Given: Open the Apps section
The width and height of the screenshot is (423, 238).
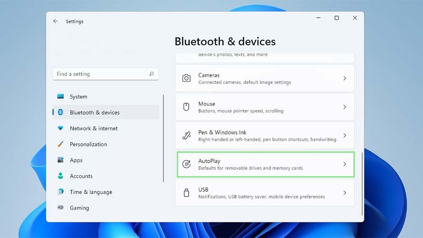Looking at the screenshot, I should pyautogui.click(x=106, y=160).
